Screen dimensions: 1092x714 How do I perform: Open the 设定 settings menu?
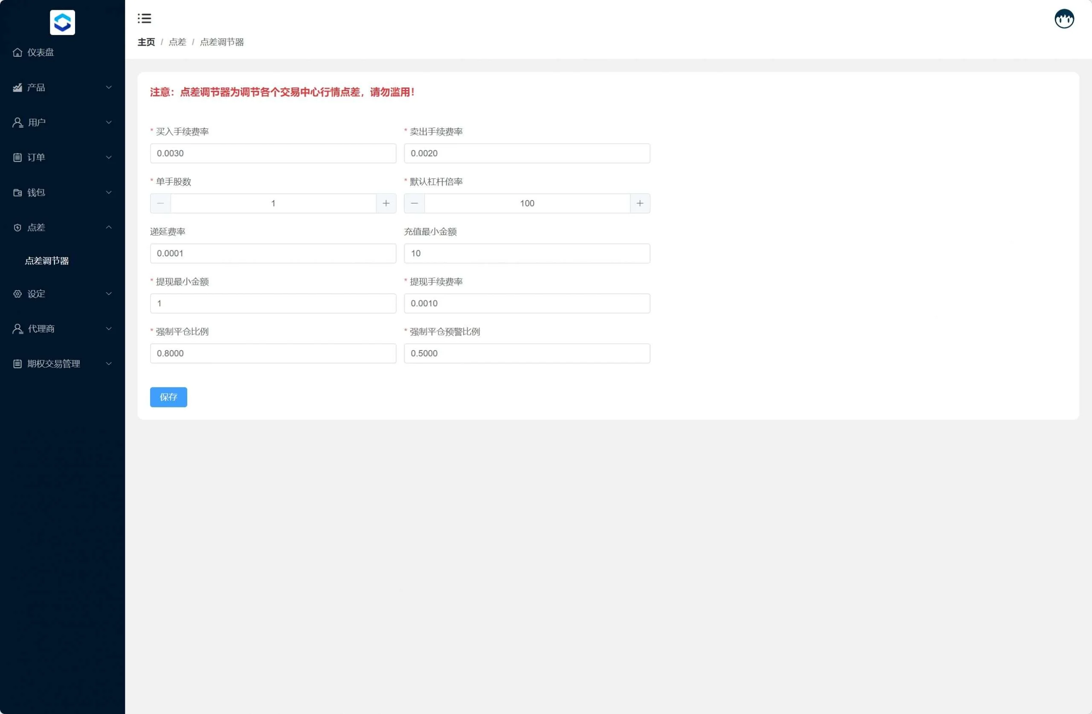[62, 294]
